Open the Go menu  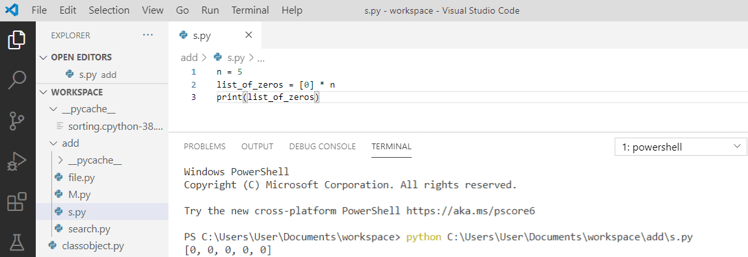[x=181, y=10]
